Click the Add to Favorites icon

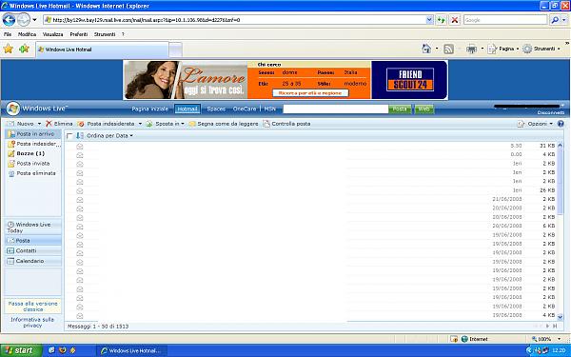point(24,49)
